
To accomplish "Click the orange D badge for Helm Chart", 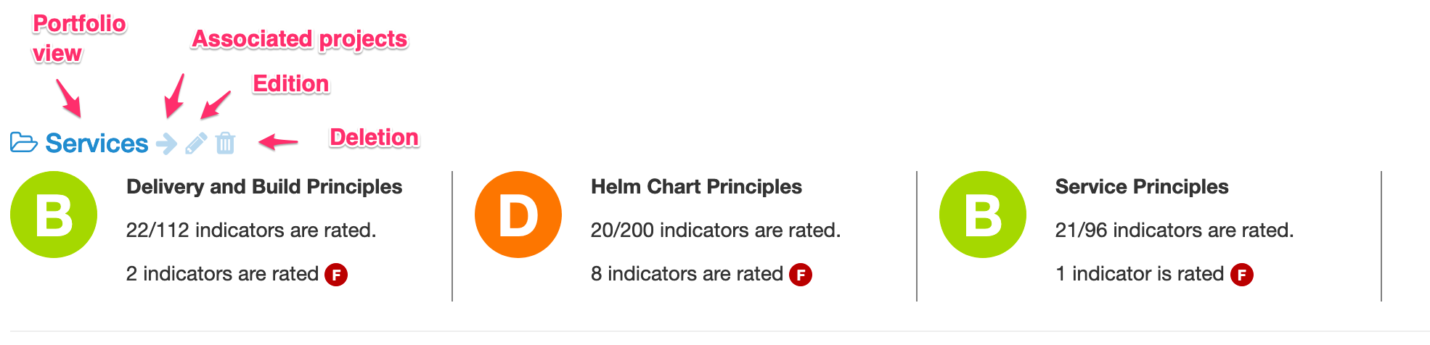I will click(x=518, y=215).
